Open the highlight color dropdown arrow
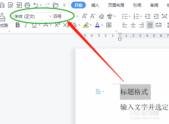This screenshot has width=169, height=124. coord(91,25)
